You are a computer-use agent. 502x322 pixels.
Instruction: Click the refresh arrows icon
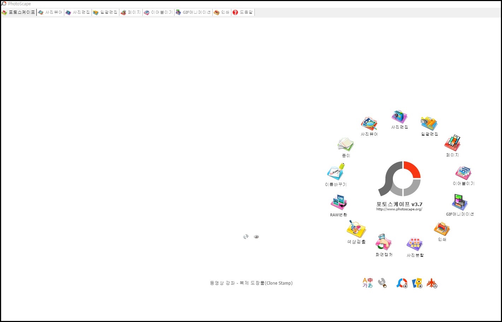click(x=246, y=237)
